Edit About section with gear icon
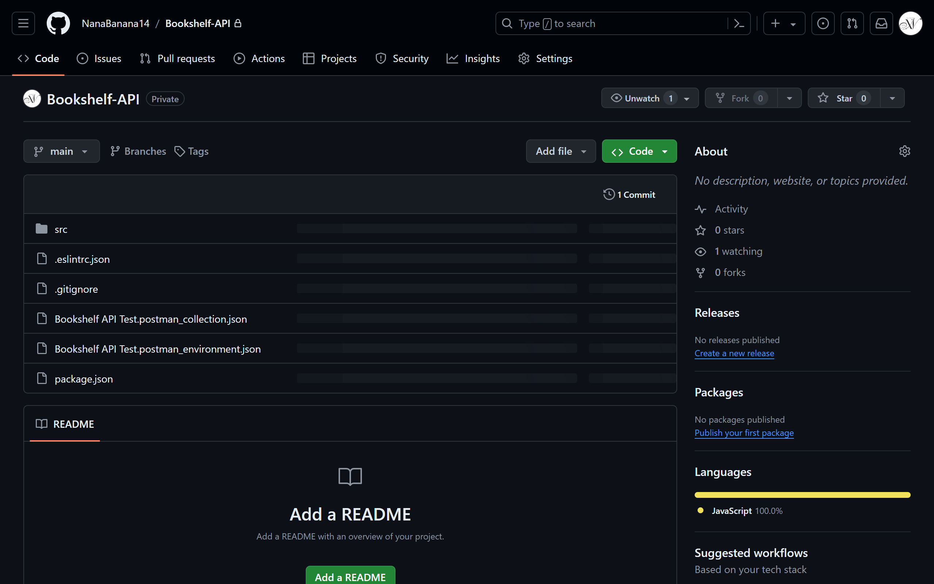This screenshot has height=584, width=934. point(904,151)
